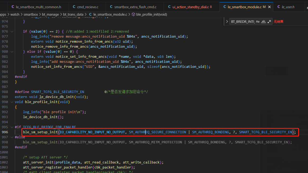Expand the replace toggle chevron

[x=227, y=22]
